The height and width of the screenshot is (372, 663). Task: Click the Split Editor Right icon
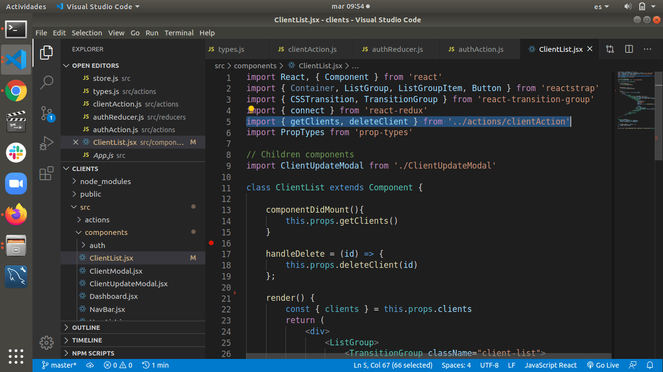click(629, 49)
